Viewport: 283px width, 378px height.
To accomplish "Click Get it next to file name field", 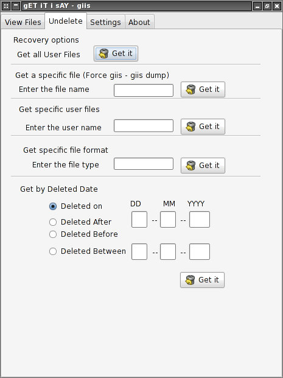I will pos(203,89).
